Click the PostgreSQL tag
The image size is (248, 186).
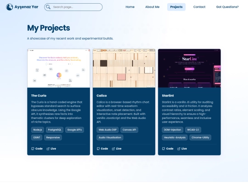[55, 130]
